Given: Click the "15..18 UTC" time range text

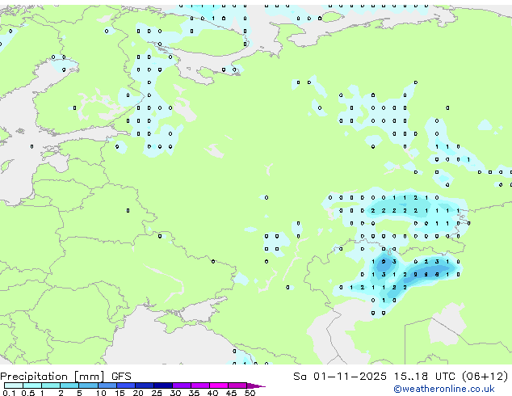Looking at the screenshot, I should 424,377.
